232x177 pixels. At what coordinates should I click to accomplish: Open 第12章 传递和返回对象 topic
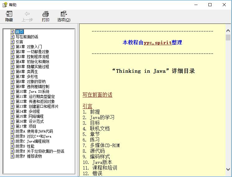click(x=35, y=101)
